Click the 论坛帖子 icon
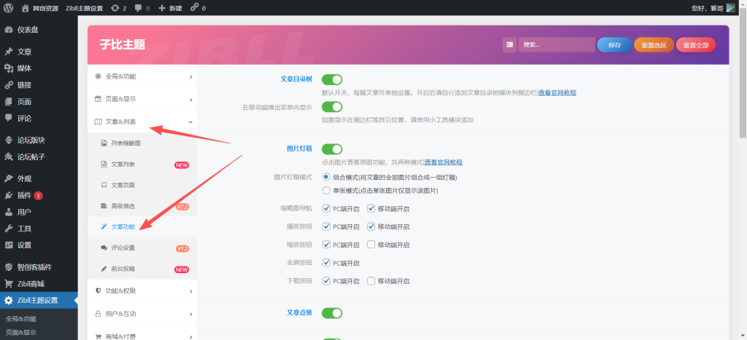This screenshot has width=747, height=340. coord(8,157)
